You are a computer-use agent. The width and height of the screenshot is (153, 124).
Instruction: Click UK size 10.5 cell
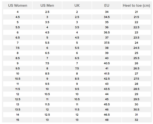pos(77,99)
